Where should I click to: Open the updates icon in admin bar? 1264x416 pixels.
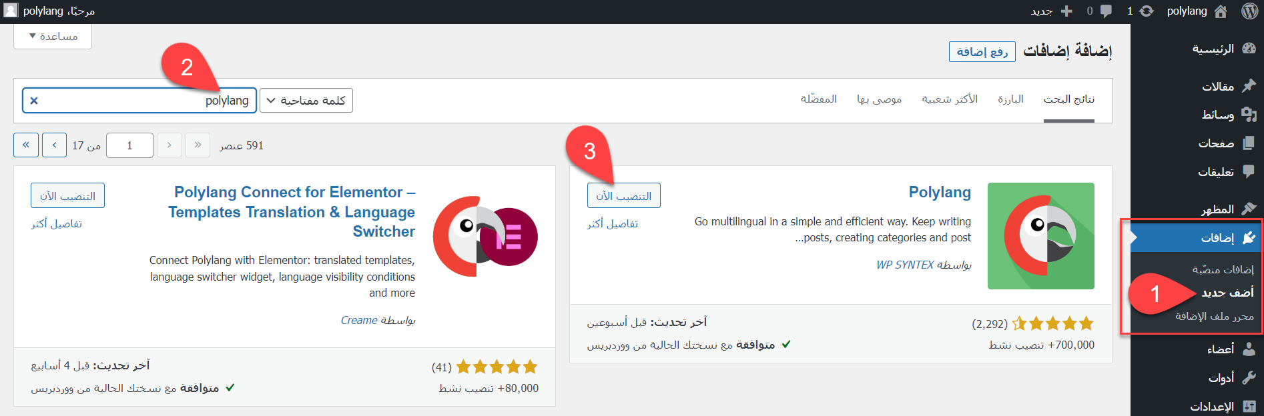point(1147,11)
